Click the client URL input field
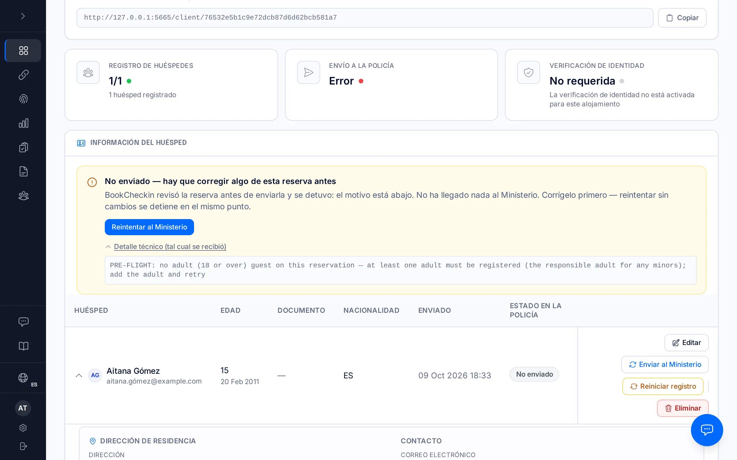 pos(365,18)
